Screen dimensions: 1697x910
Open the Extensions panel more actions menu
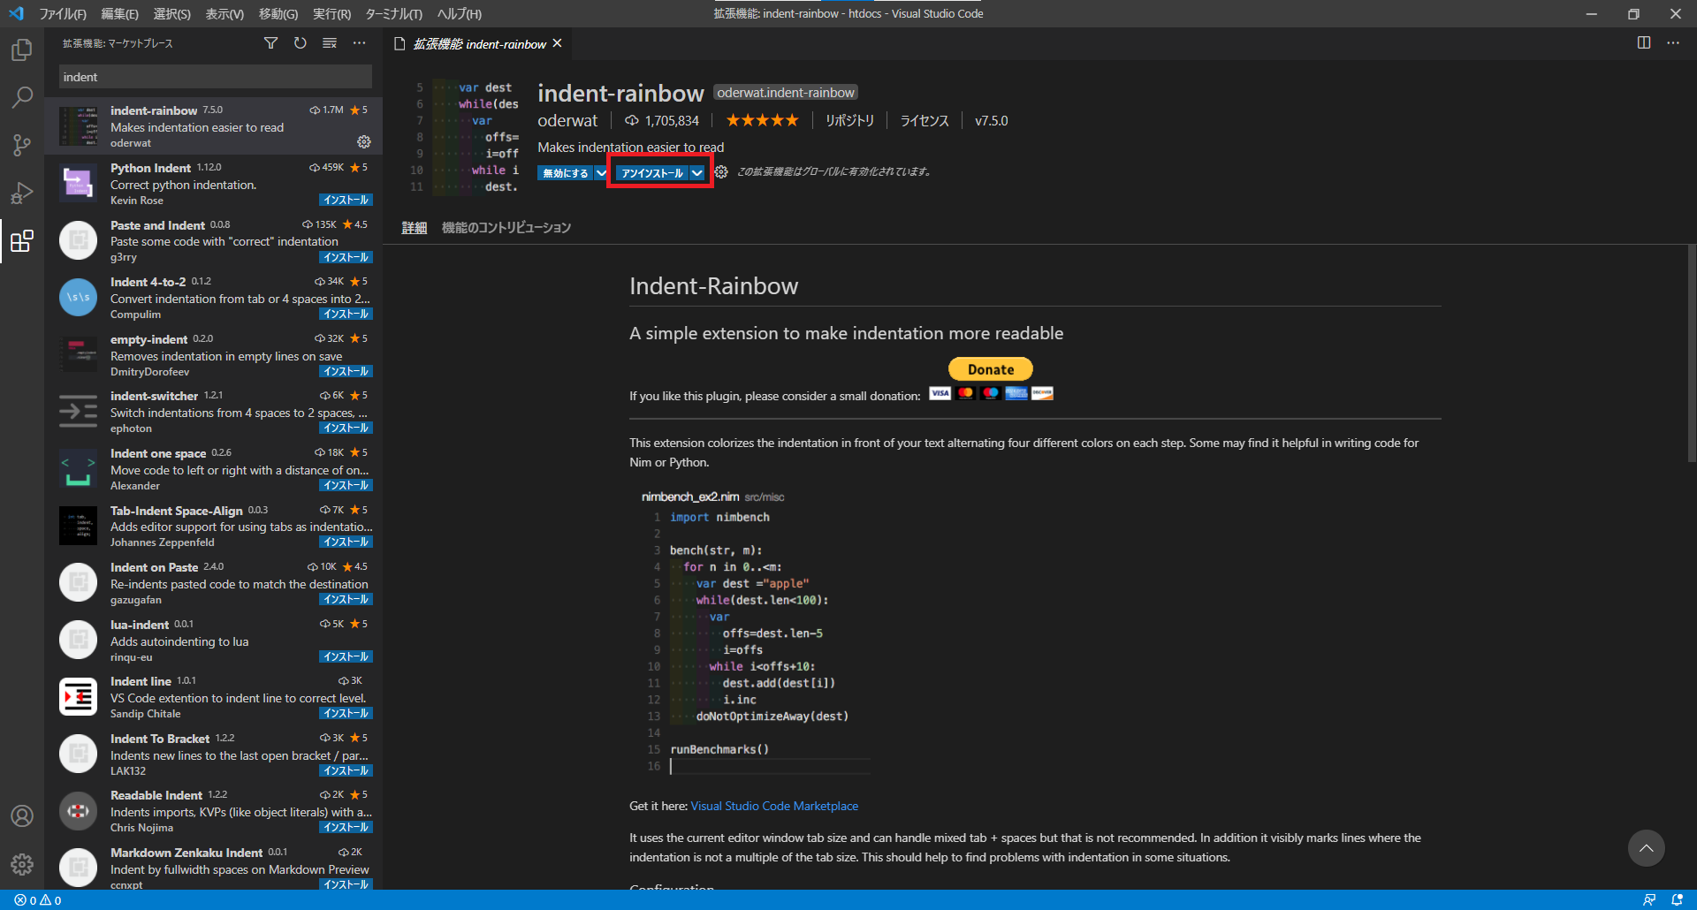pos(359,42)
